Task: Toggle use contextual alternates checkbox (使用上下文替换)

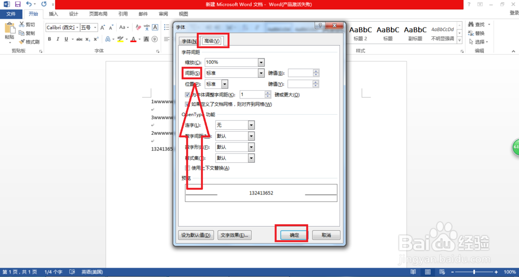Action: click(187, 168)
